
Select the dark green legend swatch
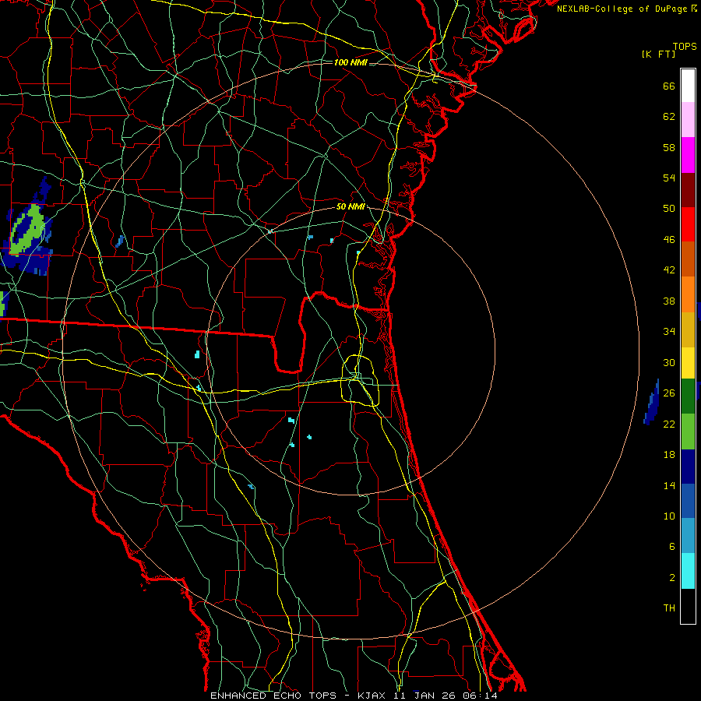(688, 396)
